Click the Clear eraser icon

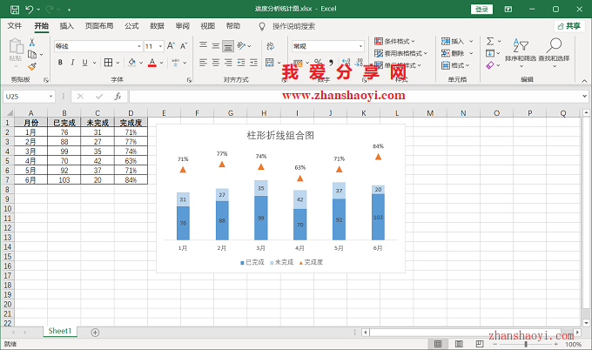490,65
